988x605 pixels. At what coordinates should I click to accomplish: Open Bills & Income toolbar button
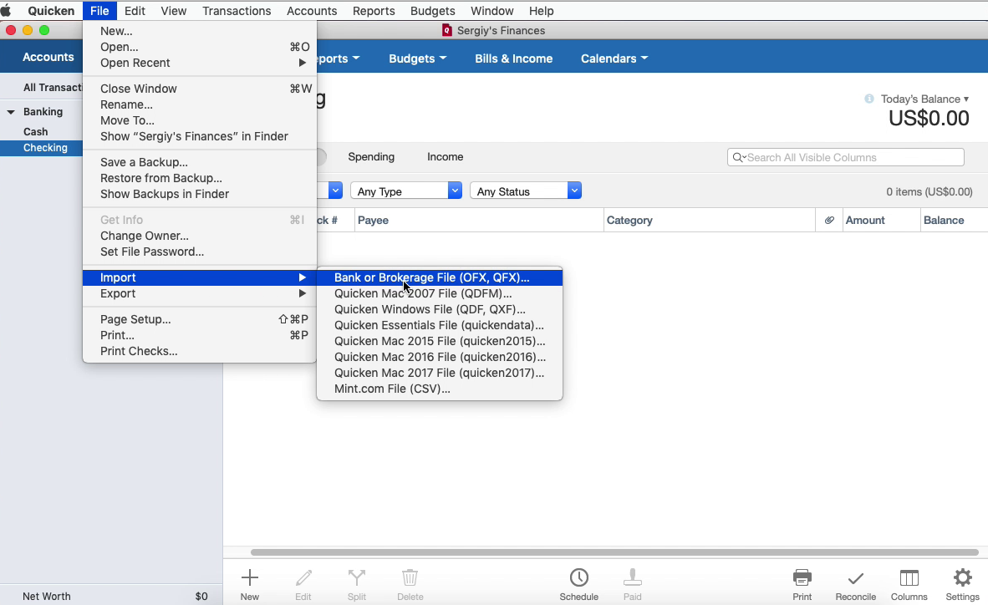(x=513, y=58)
